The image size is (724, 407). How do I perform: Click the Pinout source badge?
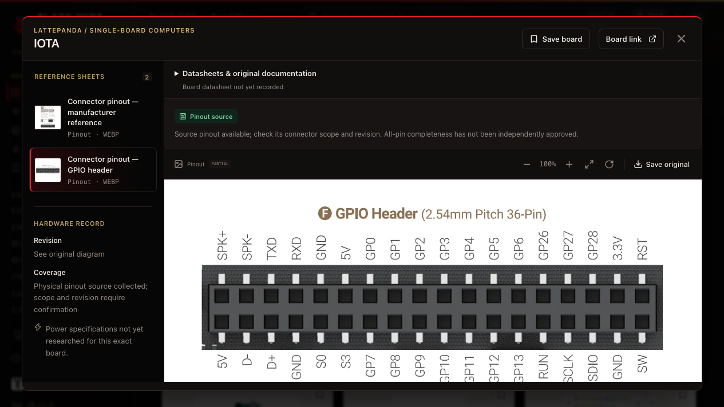(x=206, y=117)
